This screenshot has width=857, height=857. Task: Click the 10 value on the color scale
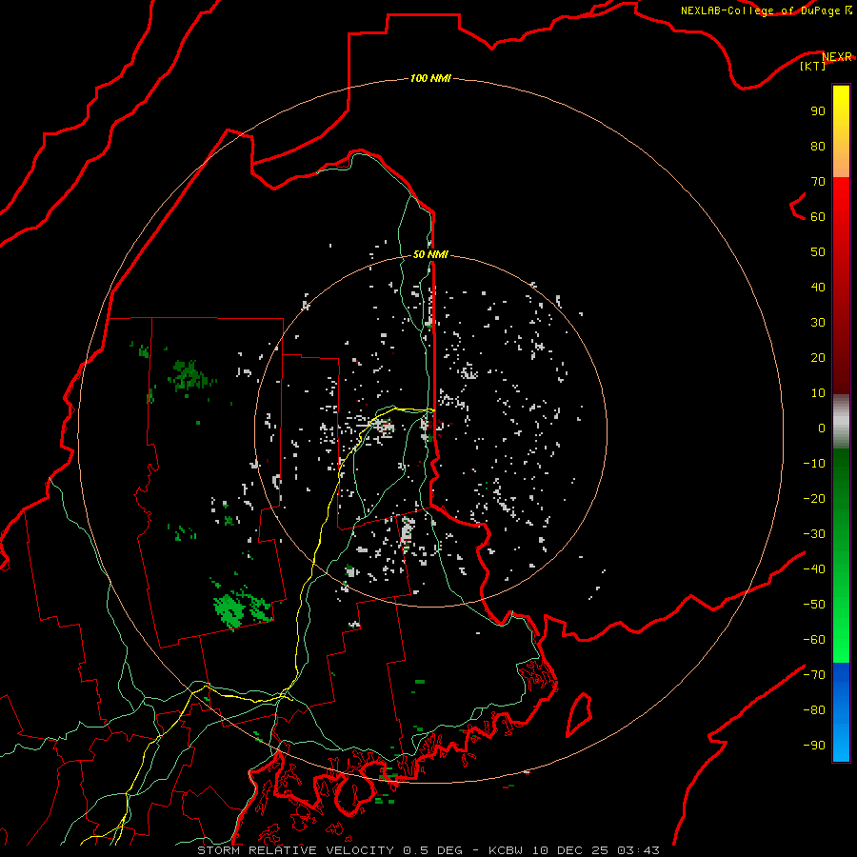(x=818, y=393)
